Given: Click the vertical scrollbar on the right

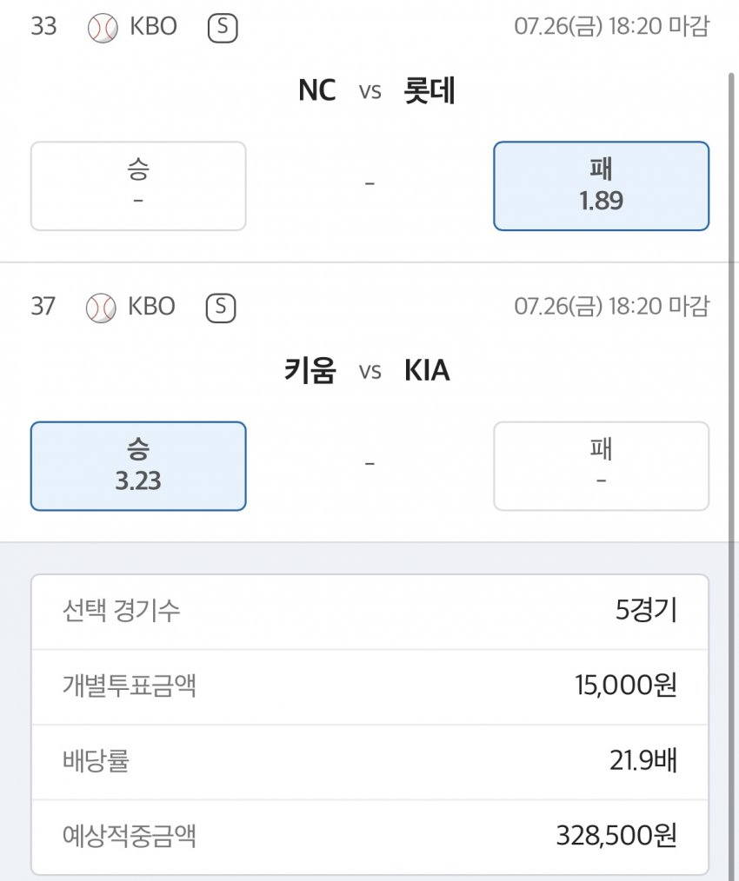Looking at the screenshot, I should (731, 261).
